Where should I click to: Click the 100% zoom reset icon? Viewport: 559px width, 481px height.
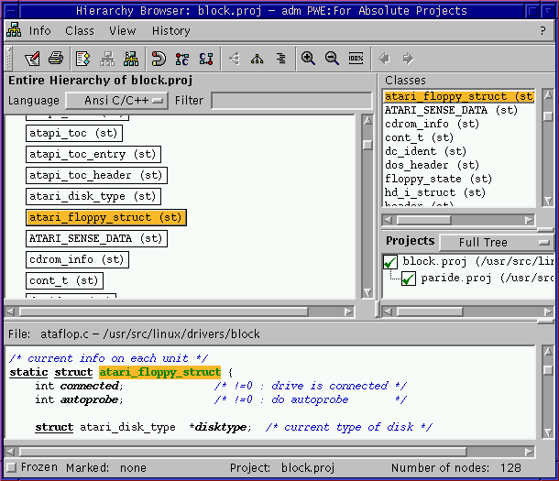[x=356, y=59]
